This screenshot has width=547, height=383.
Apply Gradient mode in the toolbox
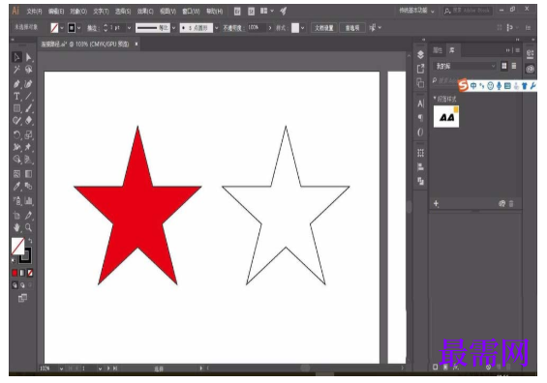[22, 273]
